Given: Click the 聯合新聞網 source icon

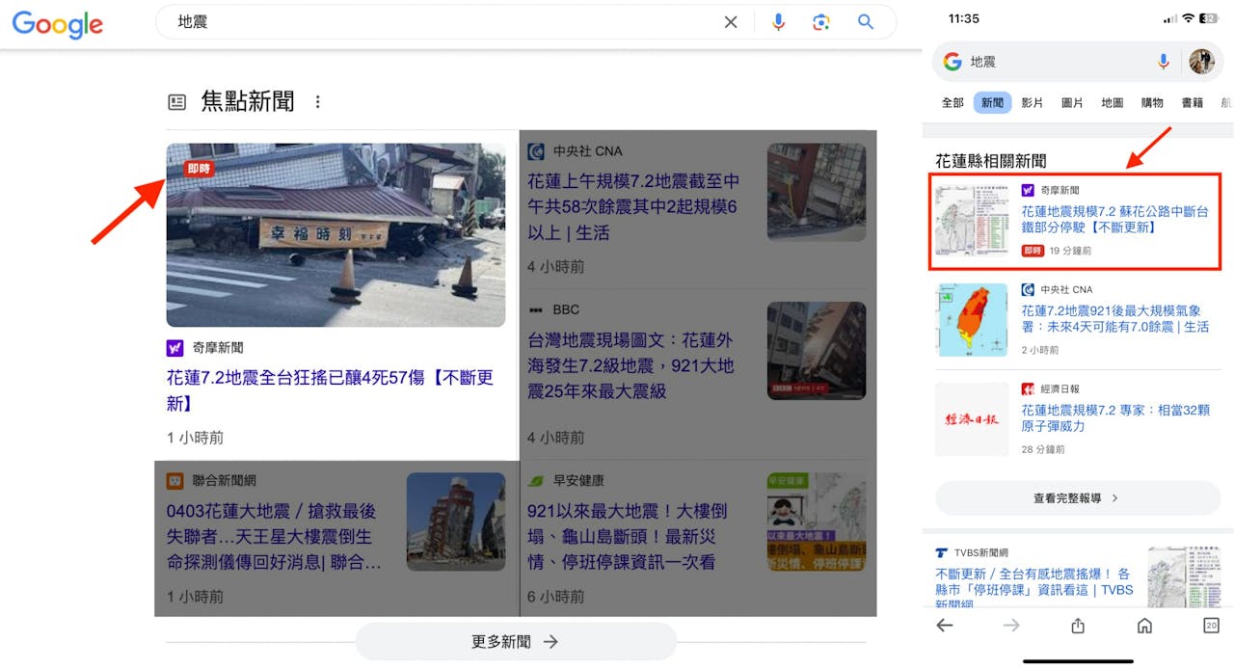Looking at the screenshot, I should point(175,480).
